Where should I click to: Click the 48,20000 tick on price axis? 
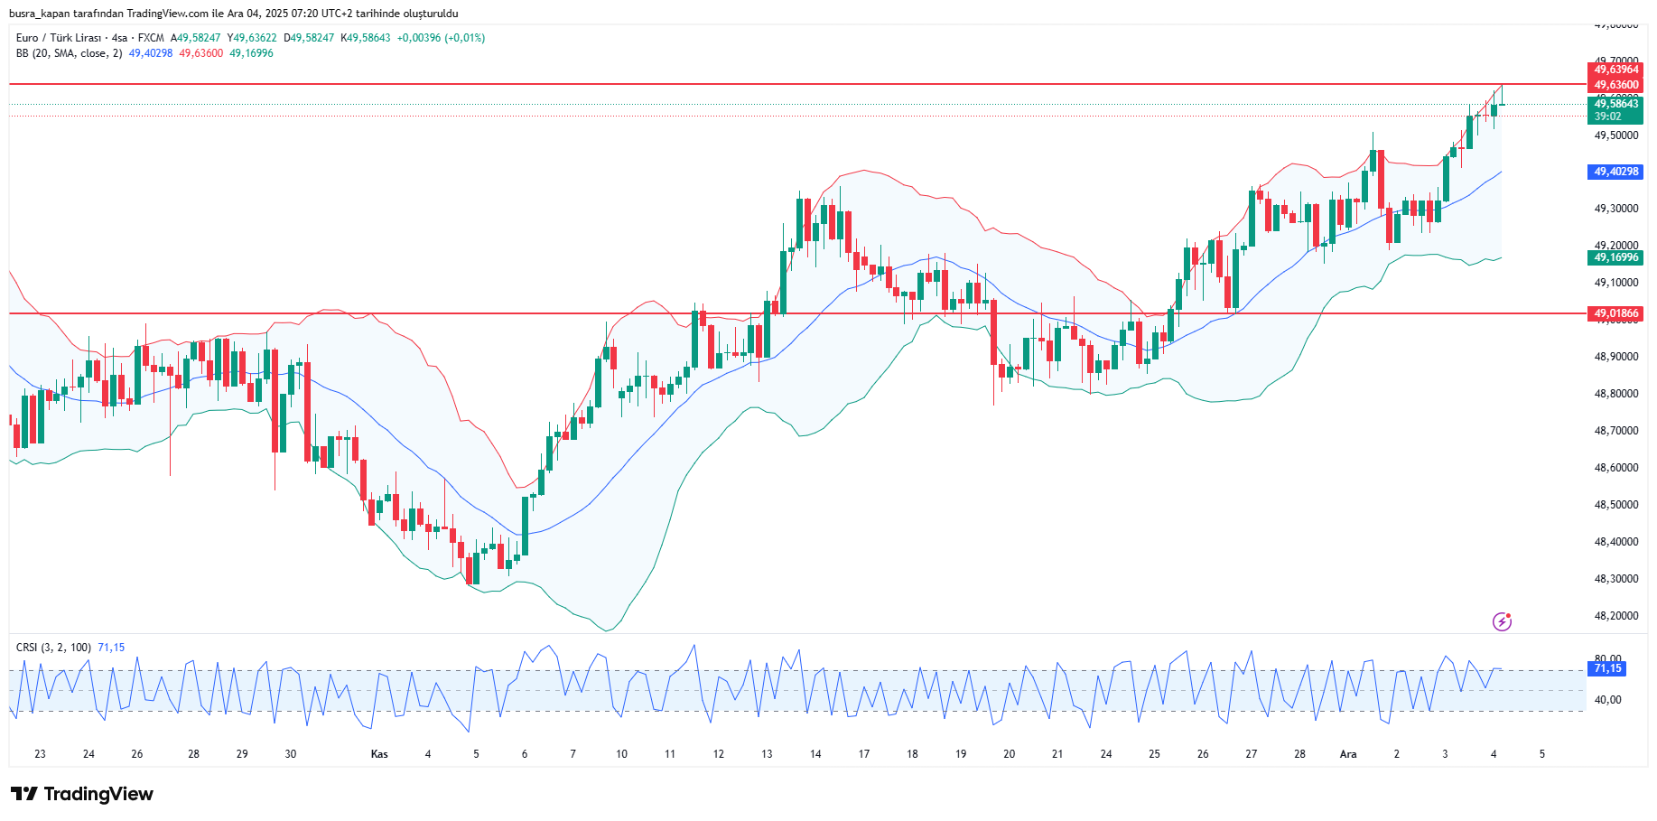point(1615,616)
